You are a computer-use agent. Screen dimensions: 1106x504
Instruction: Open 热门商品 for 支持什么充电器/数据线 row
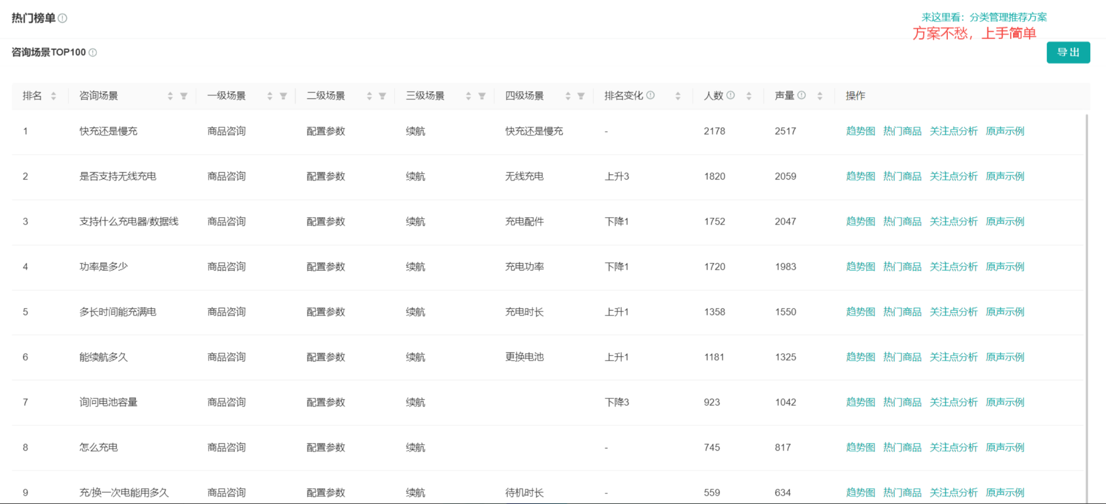[902, 222]
